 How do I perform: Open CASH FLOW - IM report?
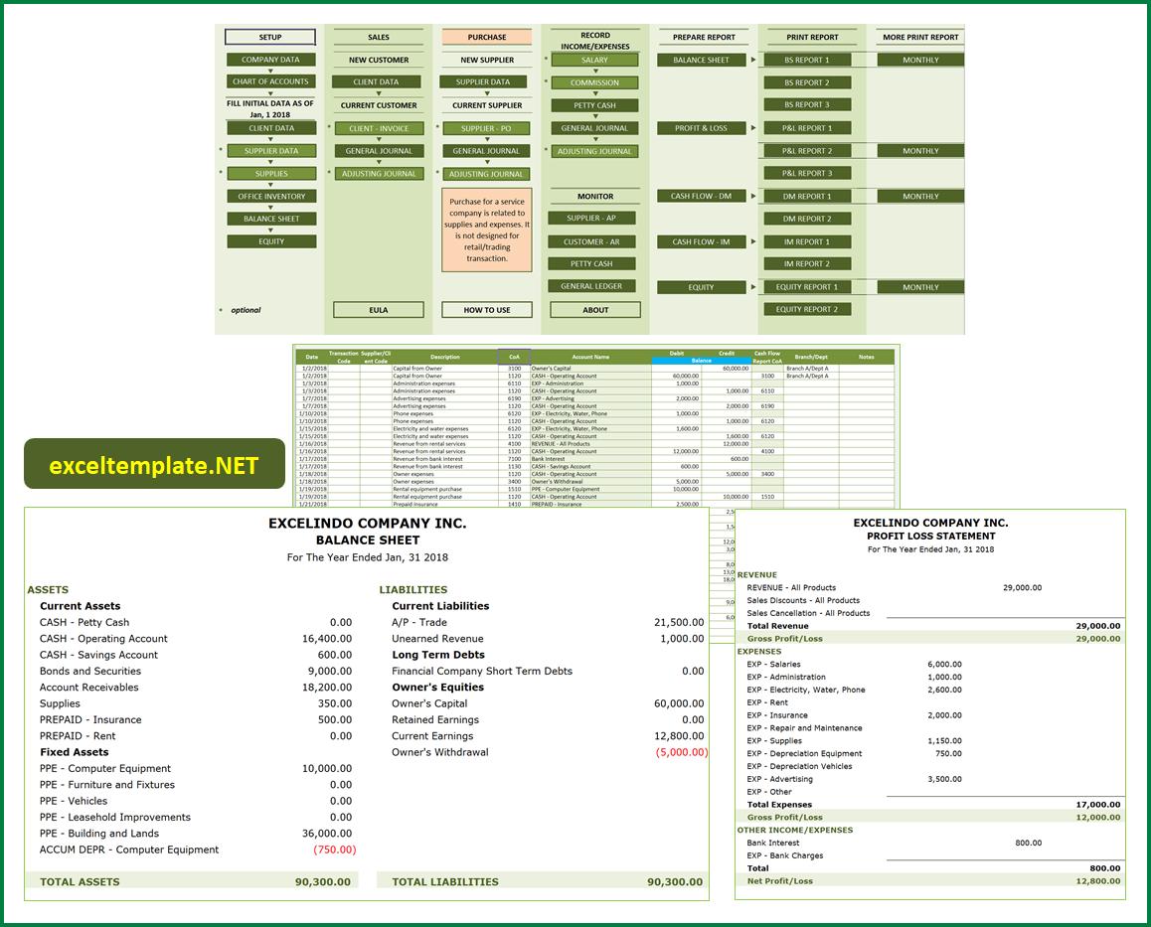coord(701,241)
